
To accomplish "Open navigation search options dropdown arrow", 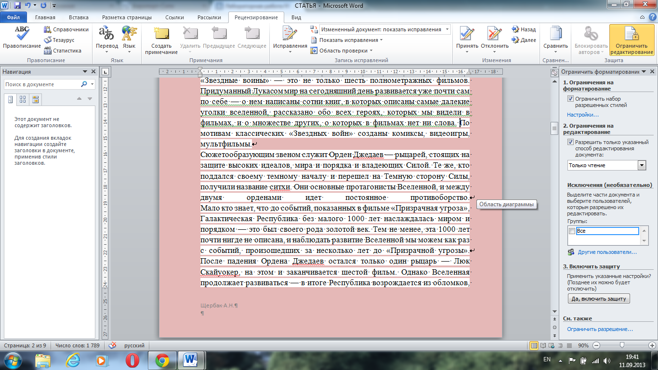I will click(91, 84).
